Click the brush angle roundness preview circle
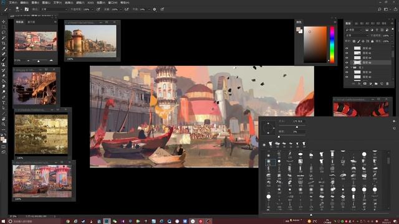Image resolution: width=399 pixels, height=224 pixels. 268,128
